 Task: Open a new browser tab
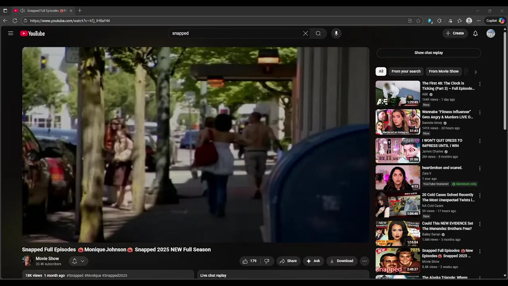click(x=80, y=11)
